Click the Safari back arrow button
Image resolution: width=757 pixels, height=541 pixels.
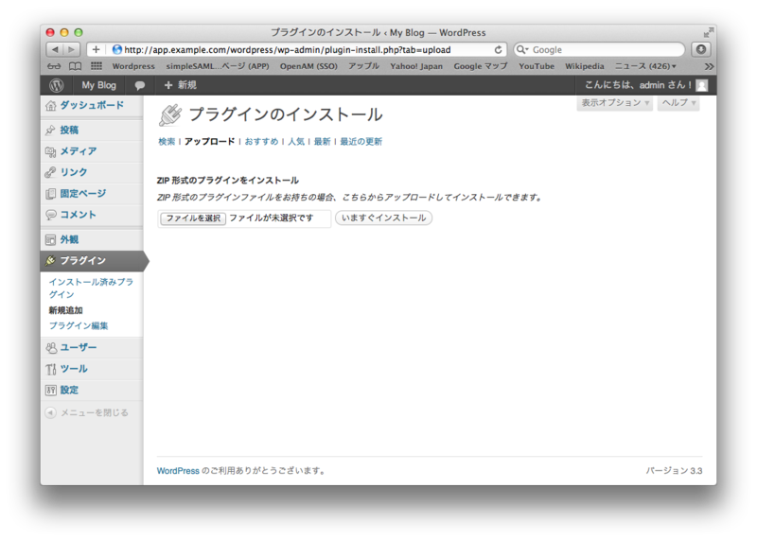[55, 49]
